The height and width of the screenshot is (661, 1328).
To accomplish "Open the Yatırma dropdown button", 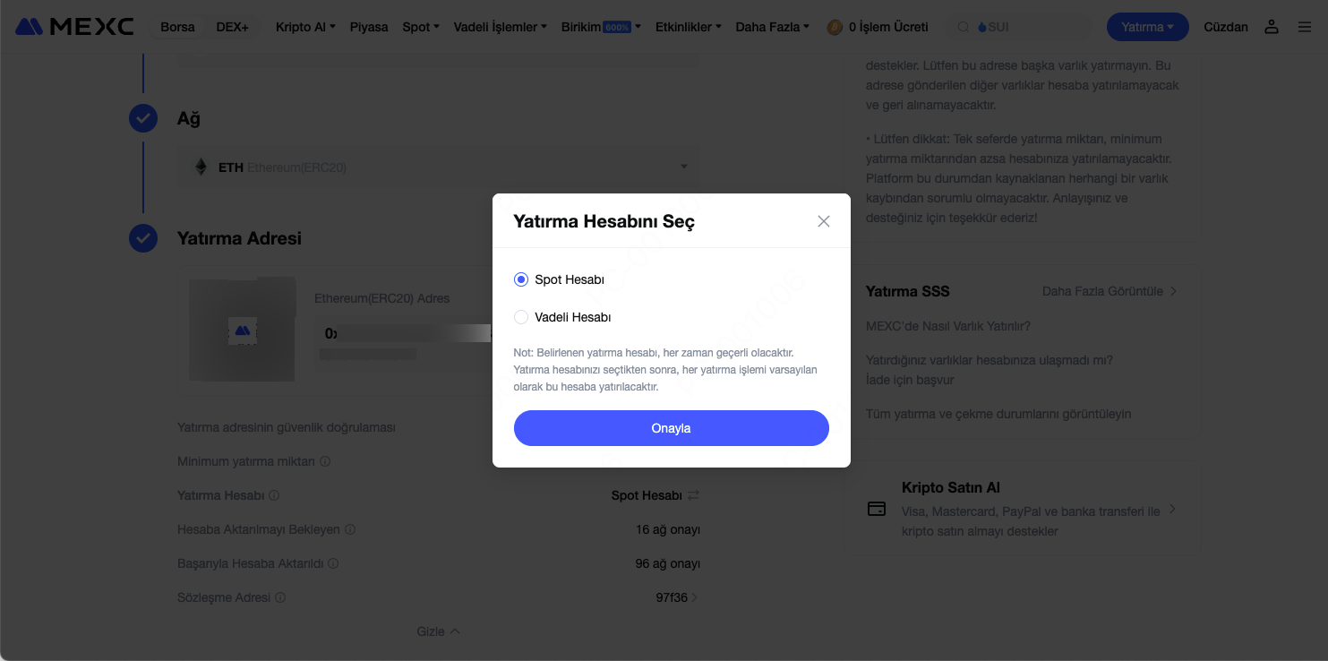I will [x=1148, y=27].
